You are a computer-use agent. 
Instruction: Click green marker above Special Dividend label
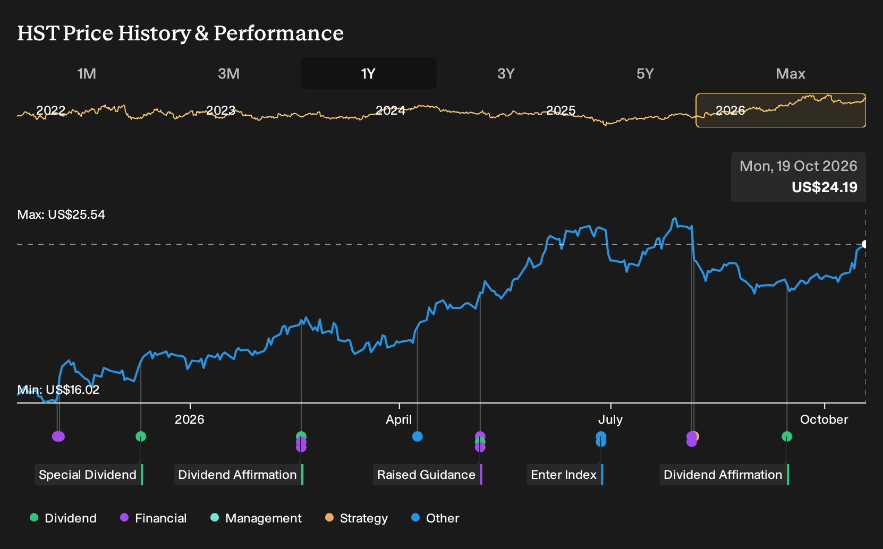point(141,436)
